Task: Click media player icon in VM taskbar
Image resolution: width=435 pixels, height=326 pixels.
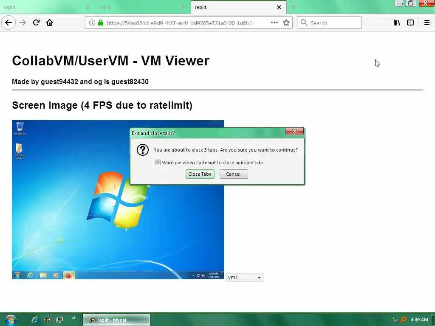Action: [56, 275]
